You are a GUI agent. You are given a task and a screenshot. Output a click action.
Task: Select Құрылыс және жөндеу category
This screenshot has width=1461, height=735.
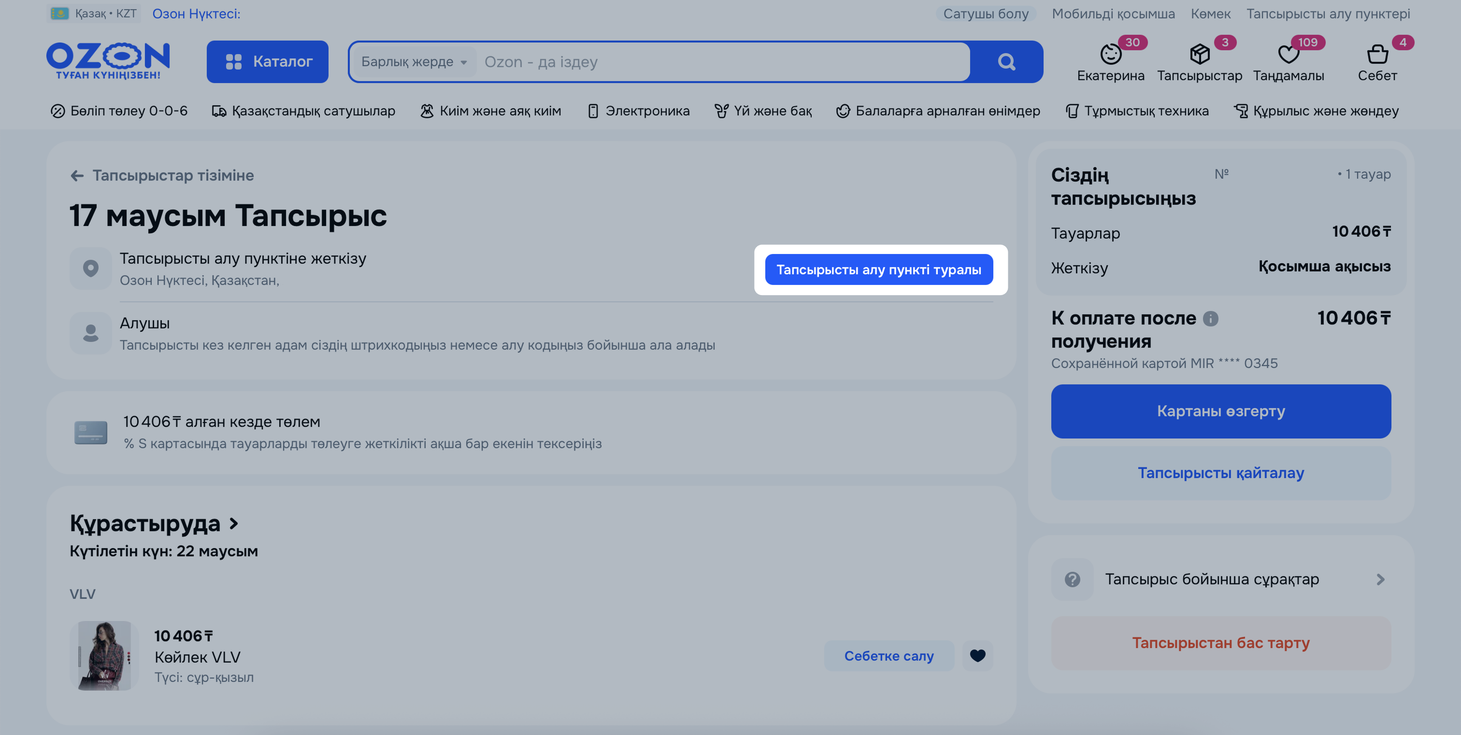pos(1316,111)
